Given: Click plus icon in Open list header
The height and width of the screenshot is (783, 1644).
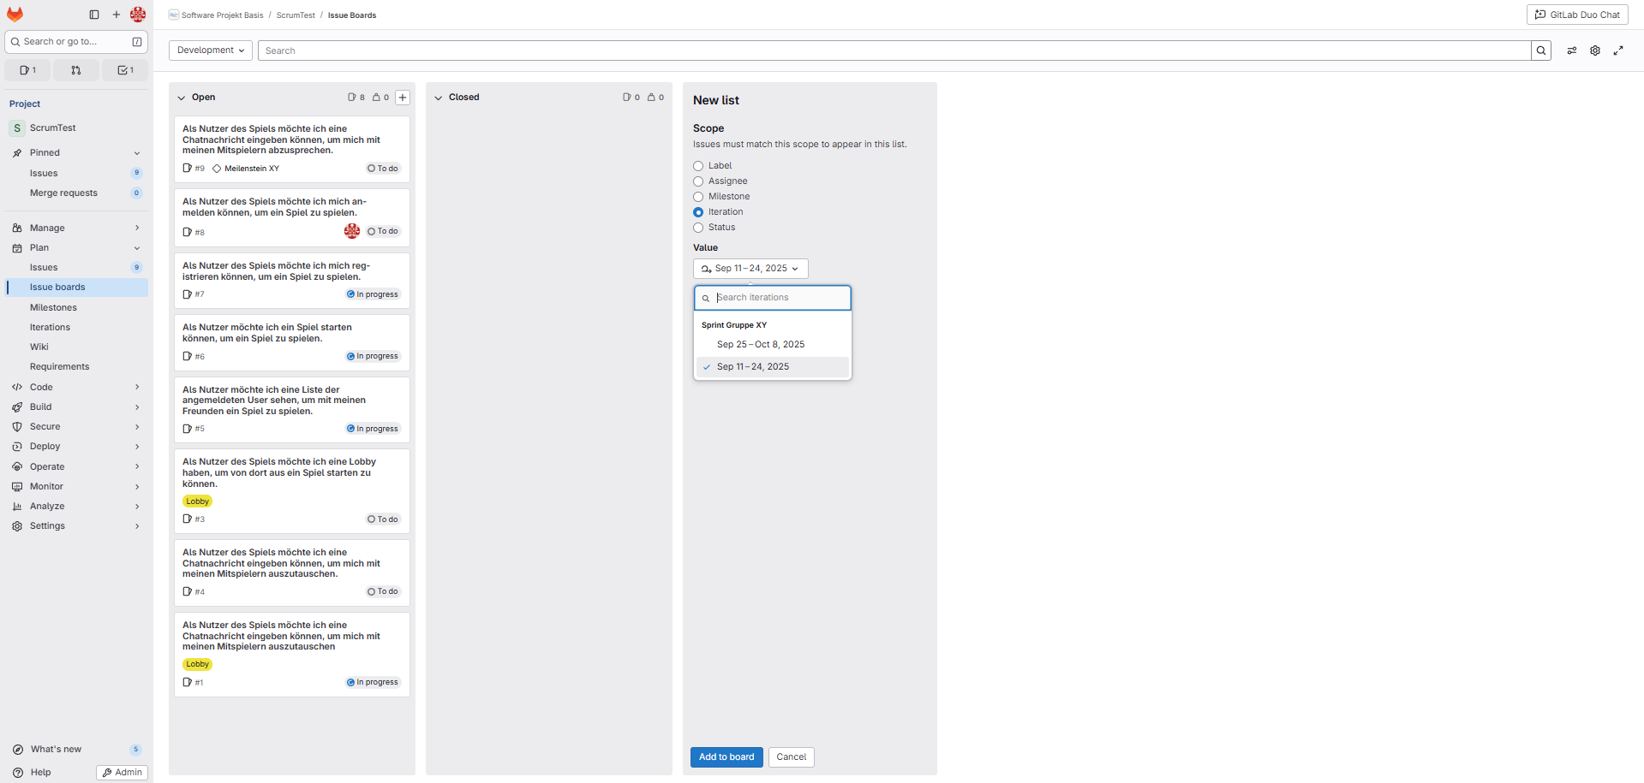Looking at the screenshot, I should click(x=403, y=98).
